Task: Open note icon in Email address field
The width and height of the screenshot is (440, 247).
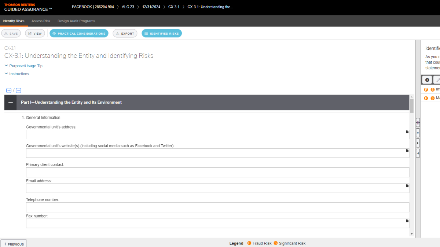Action: (407, 186)
